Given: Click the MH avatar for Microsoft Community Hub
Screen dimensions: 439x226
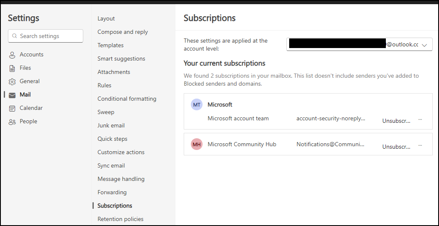Looking at the screenshot, I should 197,144.
